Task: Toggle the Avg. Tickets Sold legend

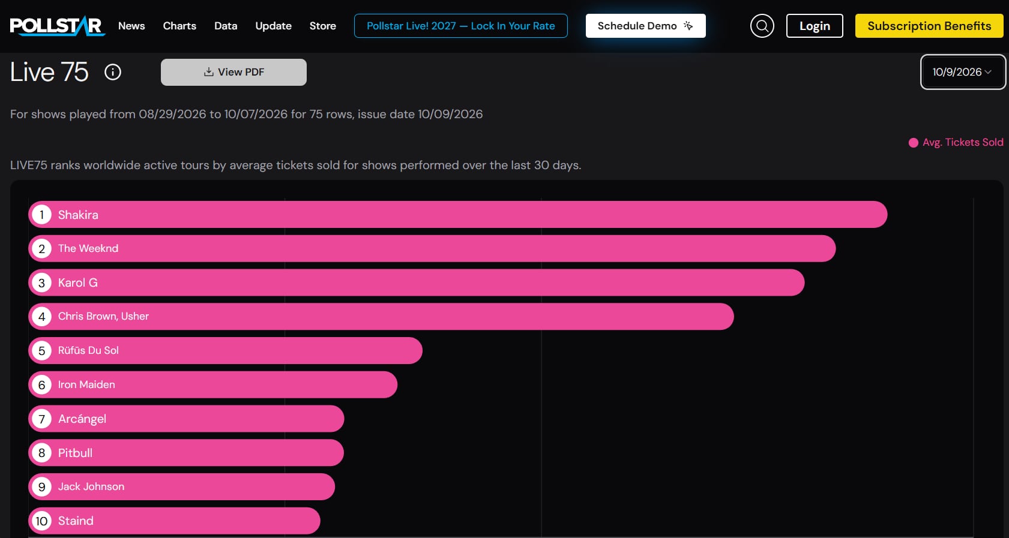Action: [956, 142]
